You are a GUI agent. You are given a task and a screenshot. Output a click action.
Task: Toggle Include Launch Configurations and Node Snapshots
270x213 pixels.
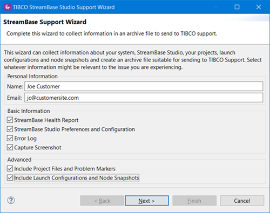pos(10,178)
